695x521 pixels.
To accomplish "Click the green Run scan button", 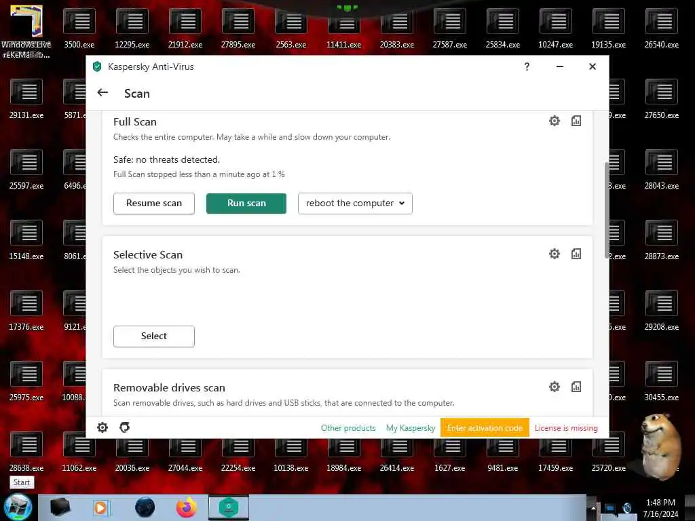I will pyautogui.click(x=246, y=204).
